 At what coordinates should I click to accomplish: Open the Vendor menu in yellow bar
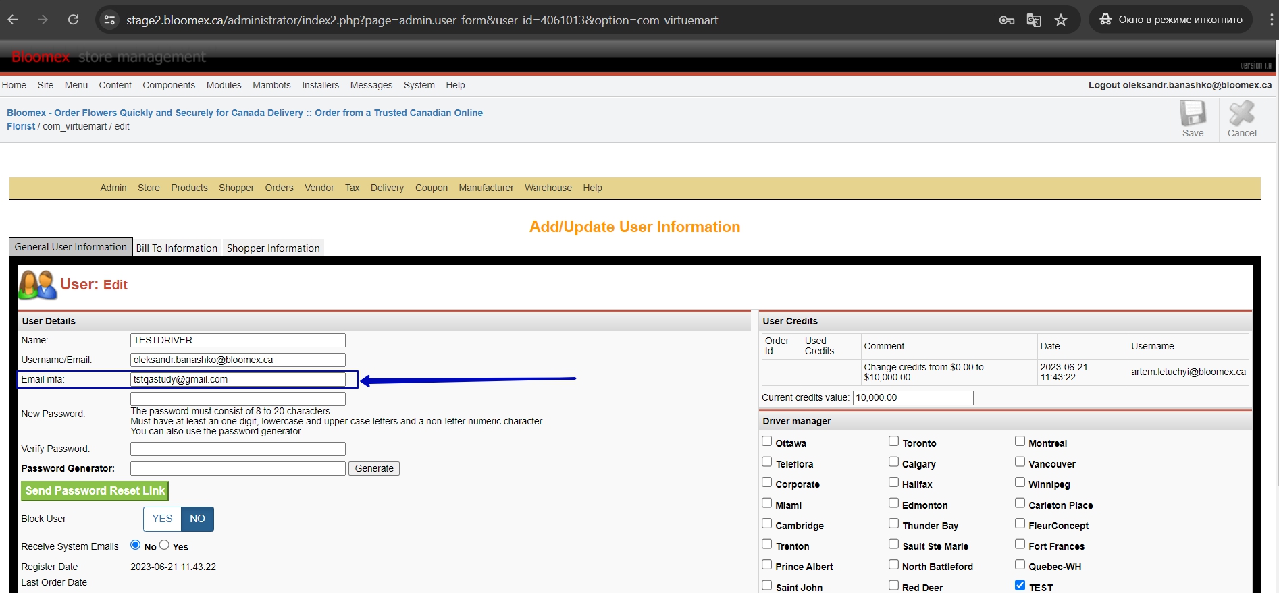coord(319,188)
